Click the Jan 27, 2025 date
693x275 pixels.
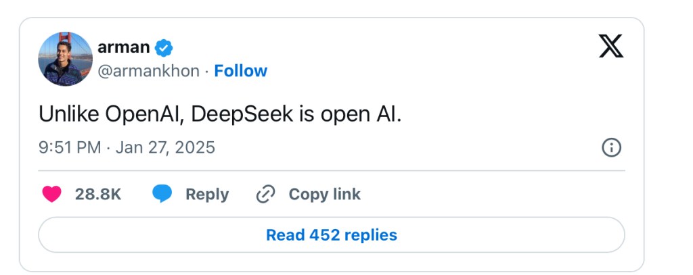[165, 147]
